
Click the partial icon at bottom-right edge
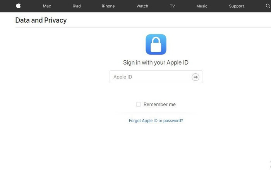coord(270,164)
